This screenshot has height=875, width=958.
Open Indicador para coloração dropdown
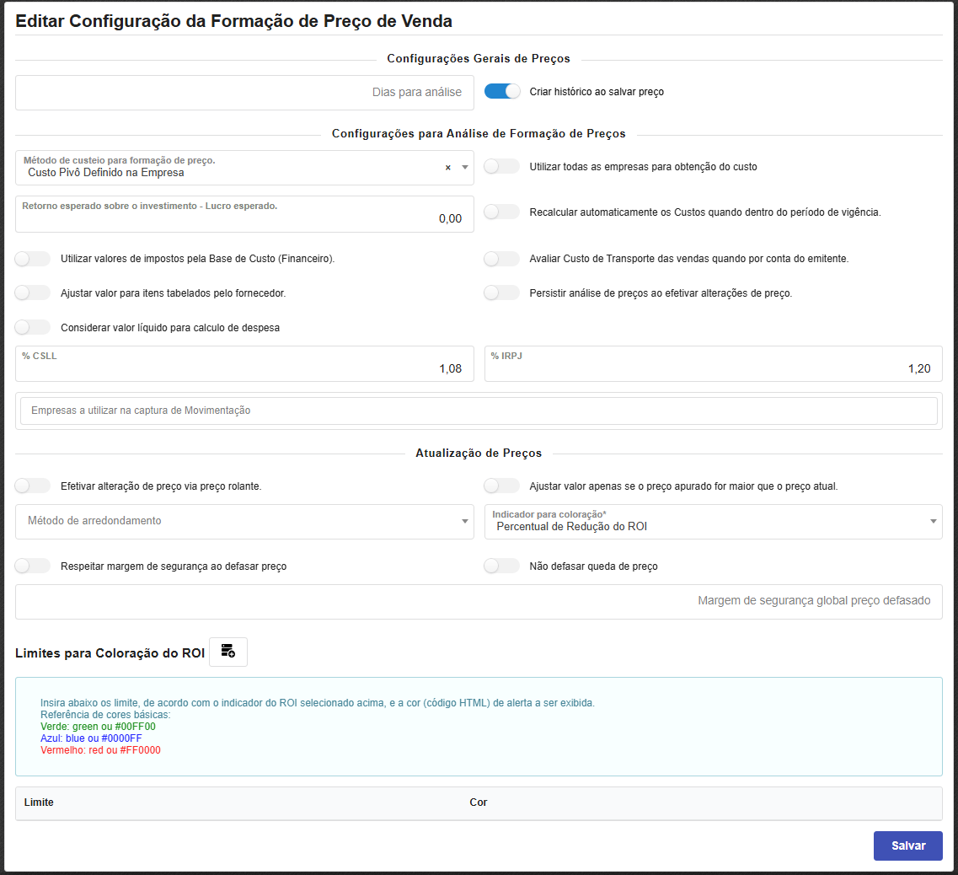pyautogui.click(x=713, y=522)
